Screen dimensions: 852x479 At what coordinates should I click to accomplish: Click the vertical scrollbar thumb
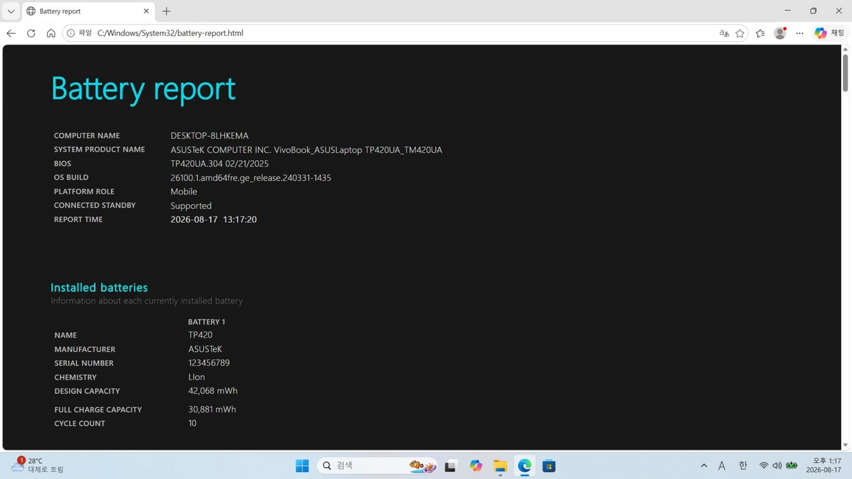845,73
